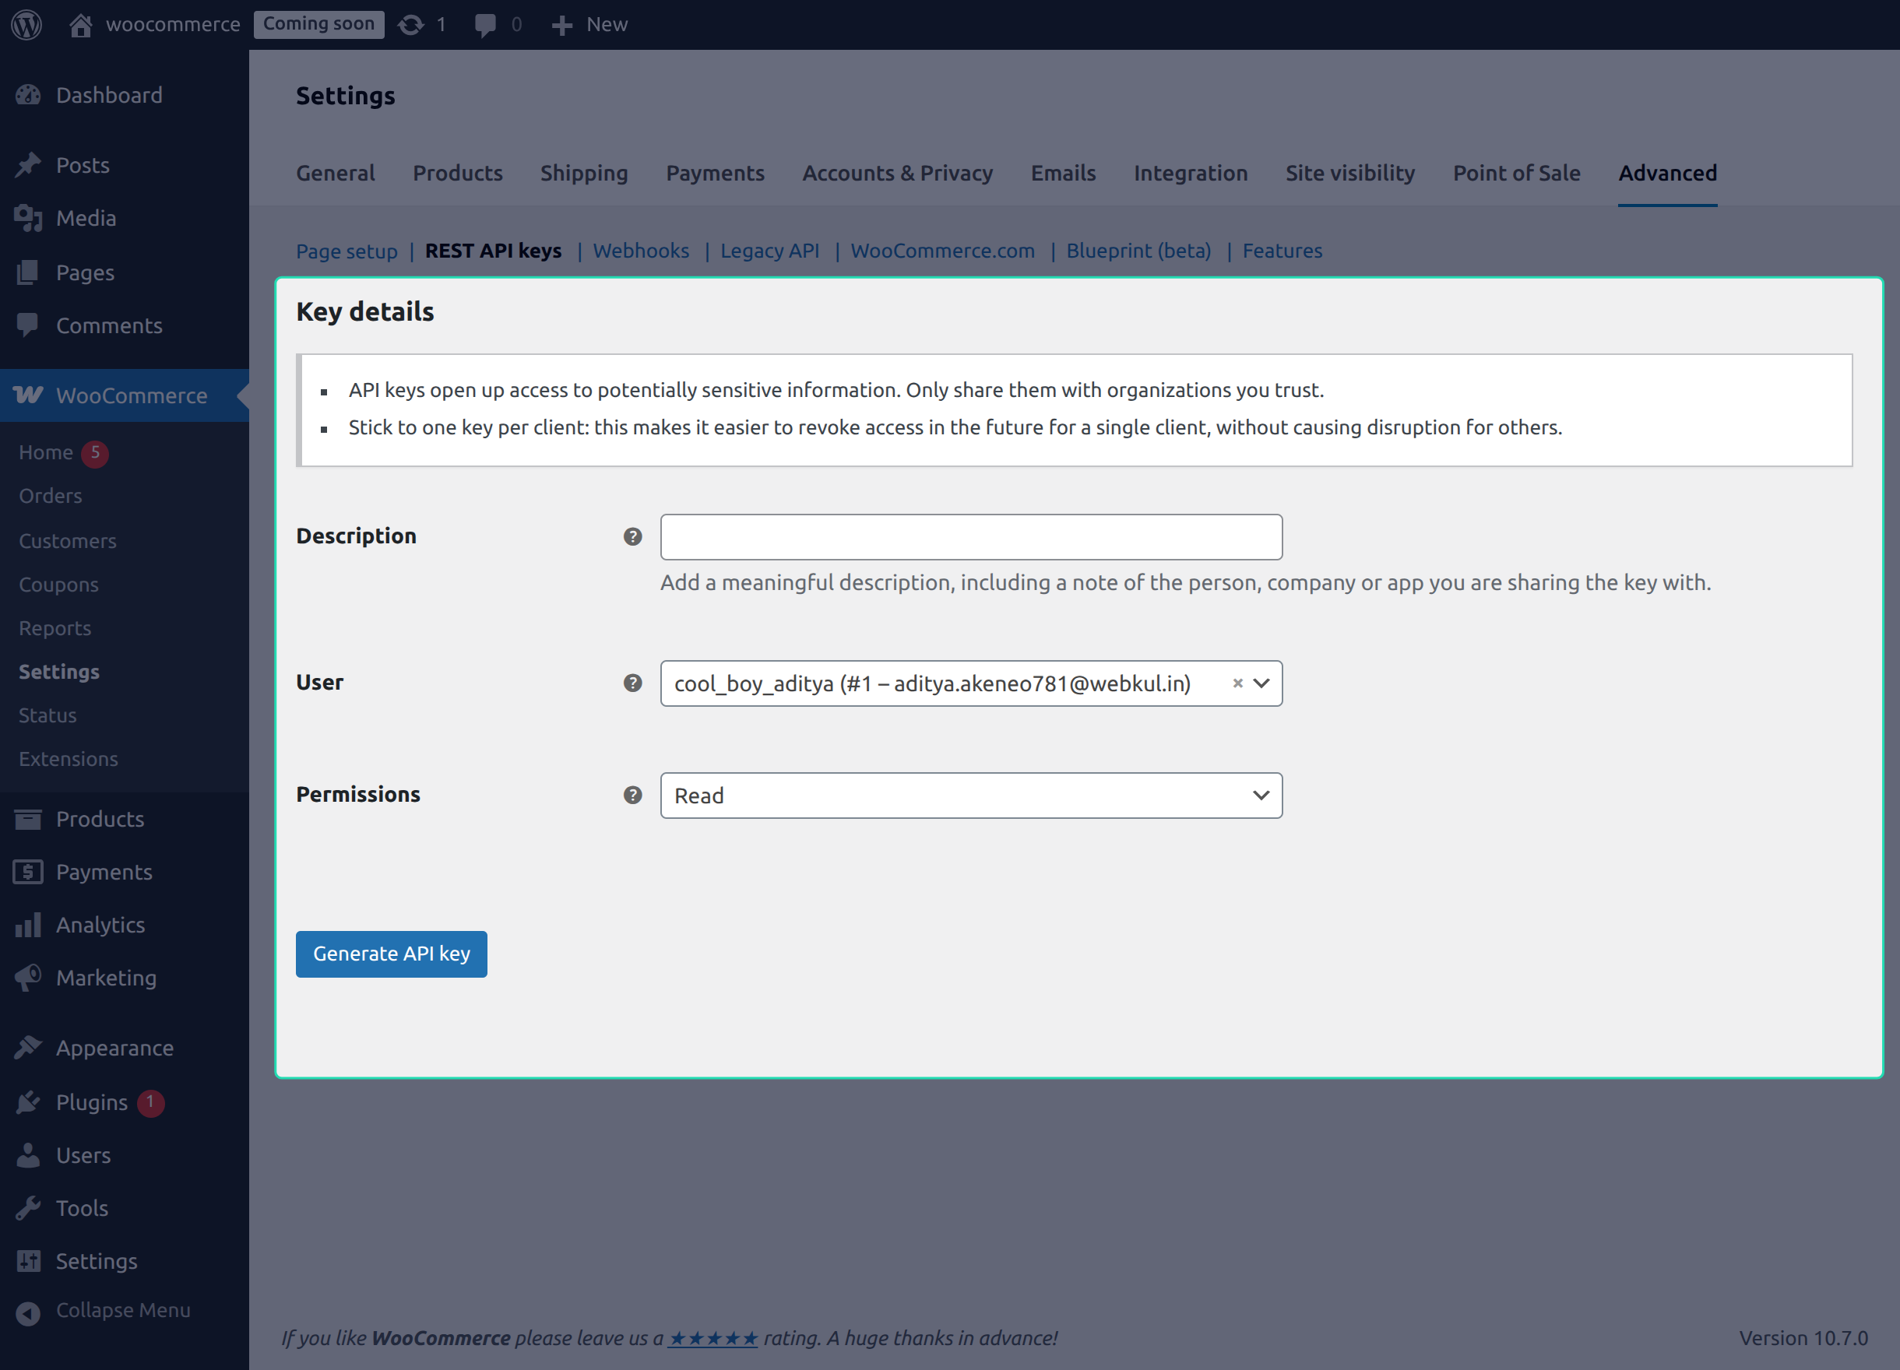Click the Collapse Menu arrow icon
The height and width of the screenshot is (1370, 1900).
(28, 1313)
